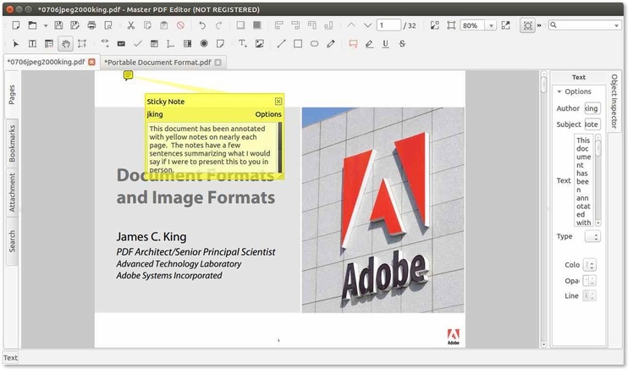Screen dimensions: 628x369
Task: Select the Edit Forms tool icon
Action: (49, 44)
